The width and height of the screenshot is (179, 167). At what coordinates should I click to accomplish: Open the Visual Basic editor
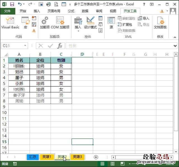coord(10,23)
